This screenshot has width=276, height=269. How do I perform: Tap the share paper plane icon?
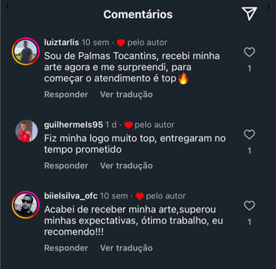[250, 13]
